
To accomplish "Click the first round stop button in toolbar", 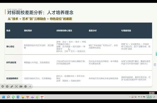I will coord(3,86).
